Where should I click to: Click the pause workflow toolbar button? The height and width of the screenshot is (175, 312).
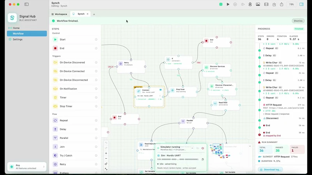tap(235, 4)
